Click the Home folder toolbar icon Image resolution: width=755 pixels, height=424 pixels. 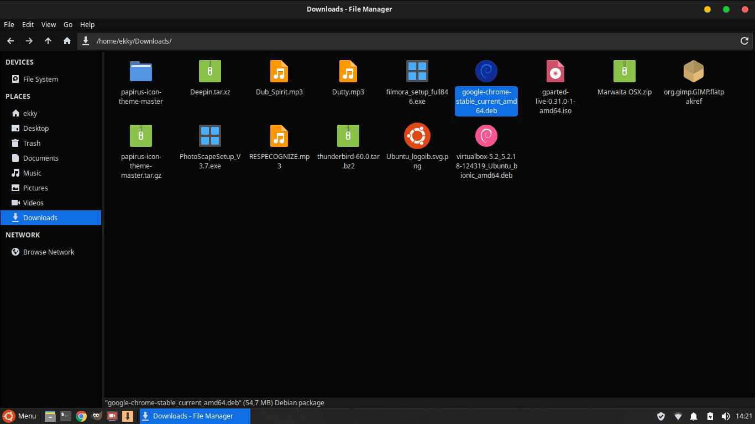[x=67, y=41]
